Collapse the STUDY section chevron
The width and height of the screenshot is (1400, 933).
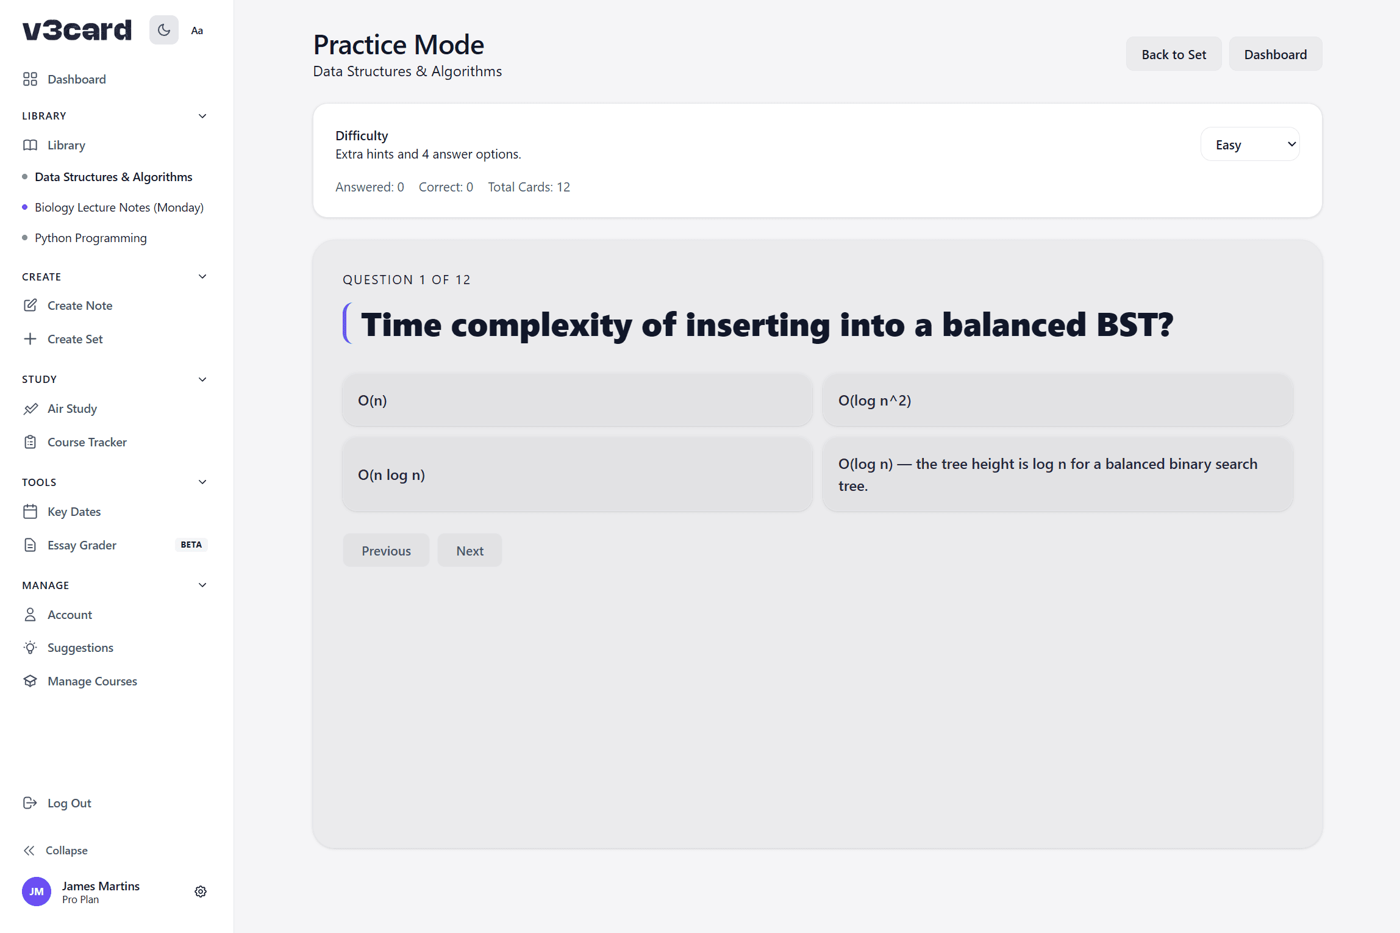click(202, 379)
